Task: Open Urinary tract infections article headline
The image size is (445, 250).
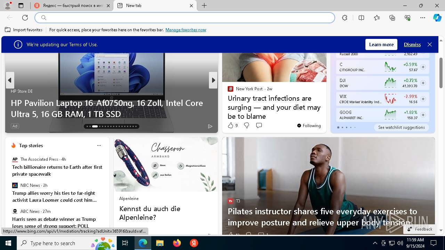Action: [x=274, y=107]
